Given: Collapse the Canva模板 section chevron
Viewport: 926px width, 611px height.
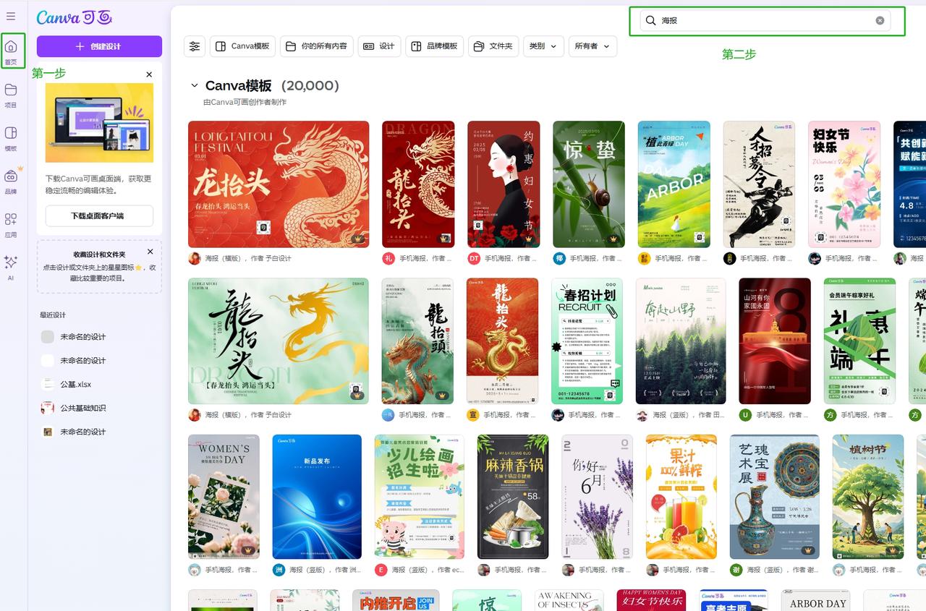Looking at the screenshot, I should [194, 85].
